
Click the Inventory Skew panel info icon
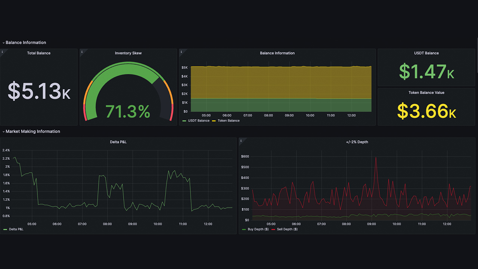tap(82, 52)
